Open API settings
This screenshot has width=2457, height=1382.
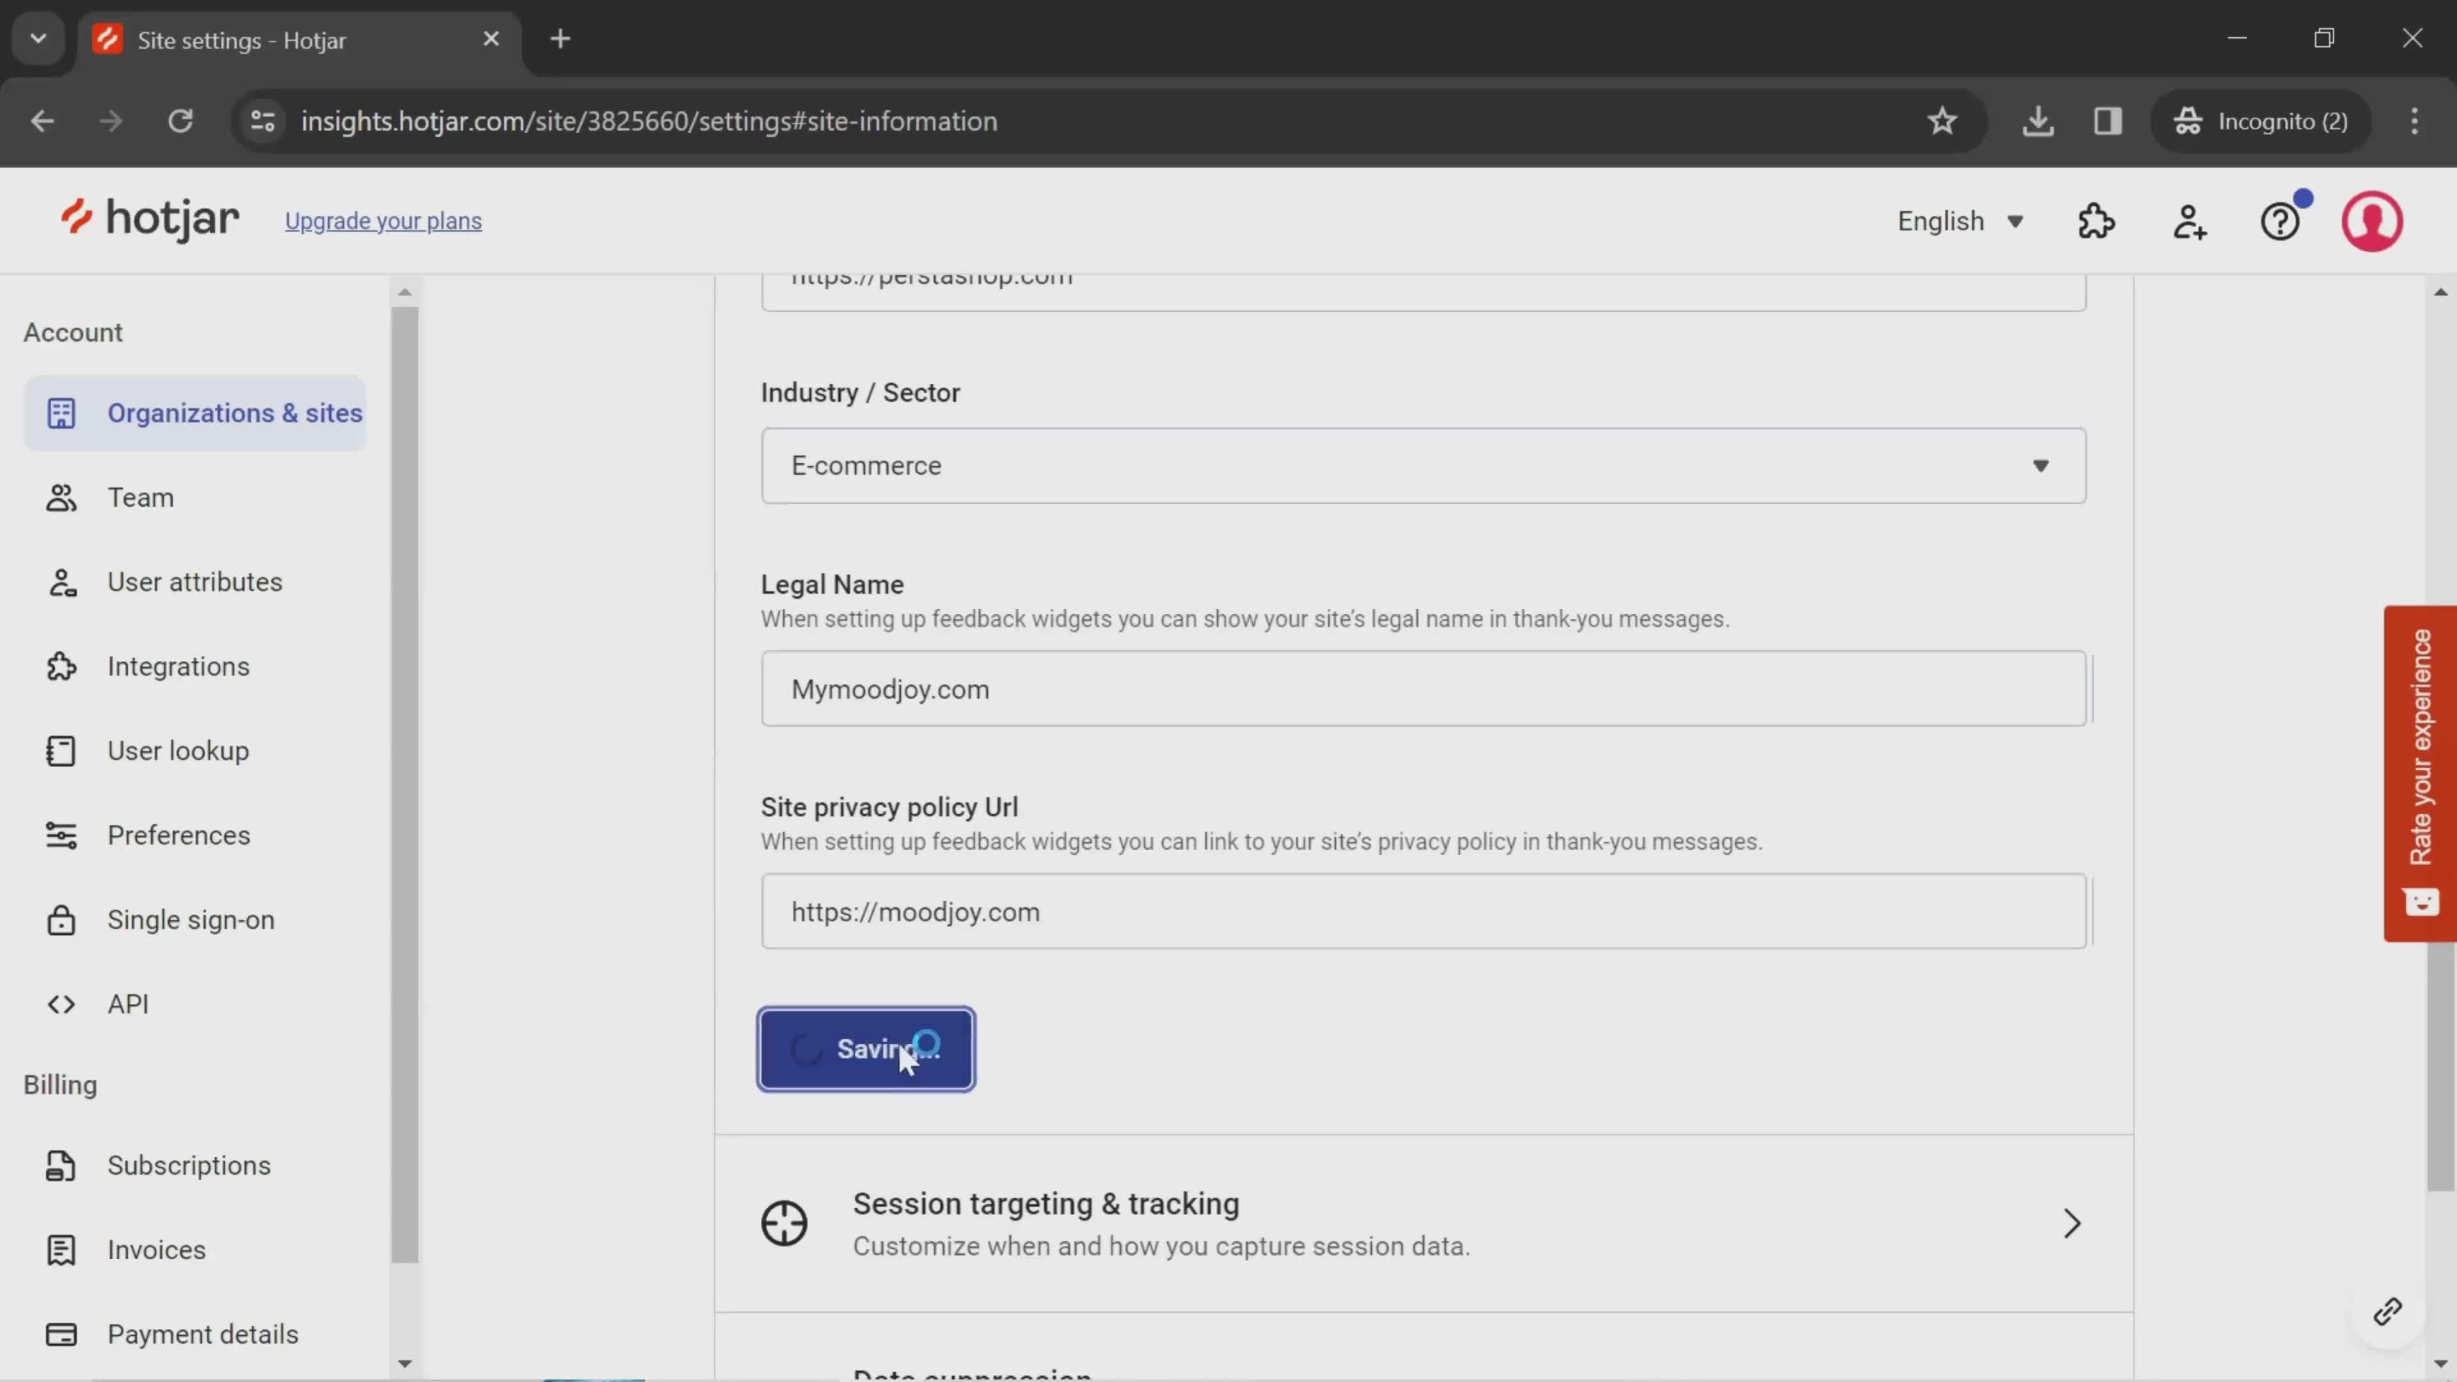click(128, 1005)
